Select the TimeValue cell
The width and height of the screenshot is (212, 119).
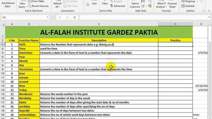pyautogui.click(x=29, y=69)
